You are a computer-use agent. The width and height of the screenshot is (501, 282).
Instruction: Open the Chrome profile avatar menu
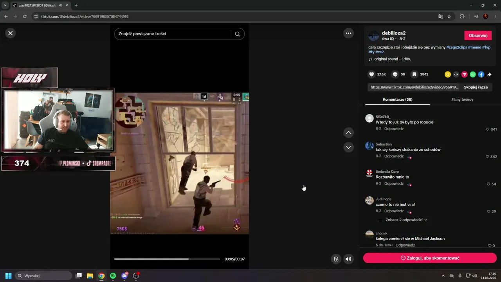(486, 16)
